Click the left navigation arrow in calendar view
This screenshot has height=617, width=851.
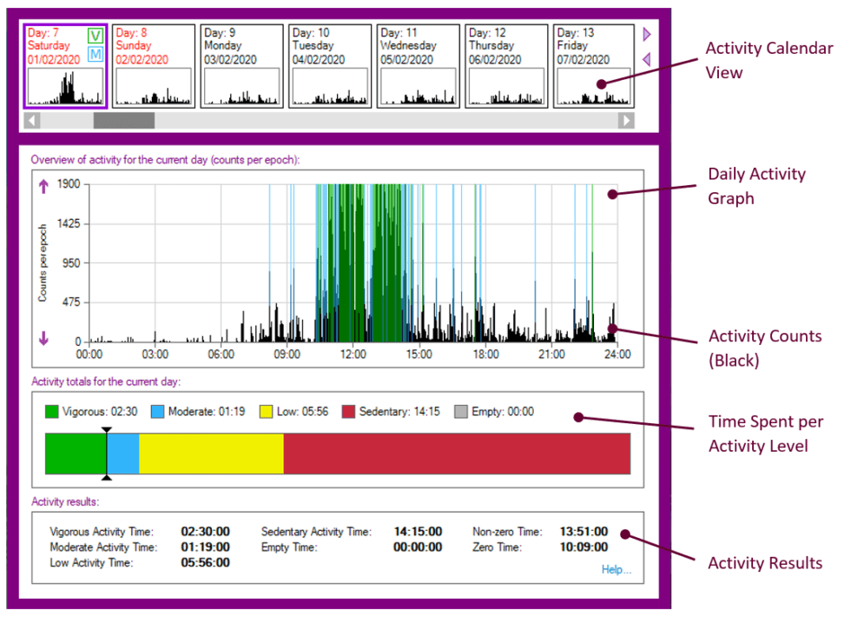pos(645,57)
